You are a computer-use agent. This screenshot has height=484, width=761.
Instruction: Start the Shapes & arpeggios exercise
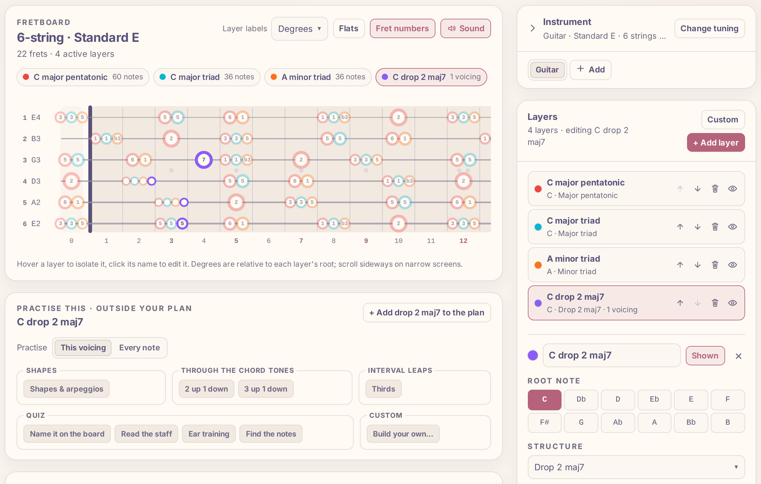tap(66, 389)
